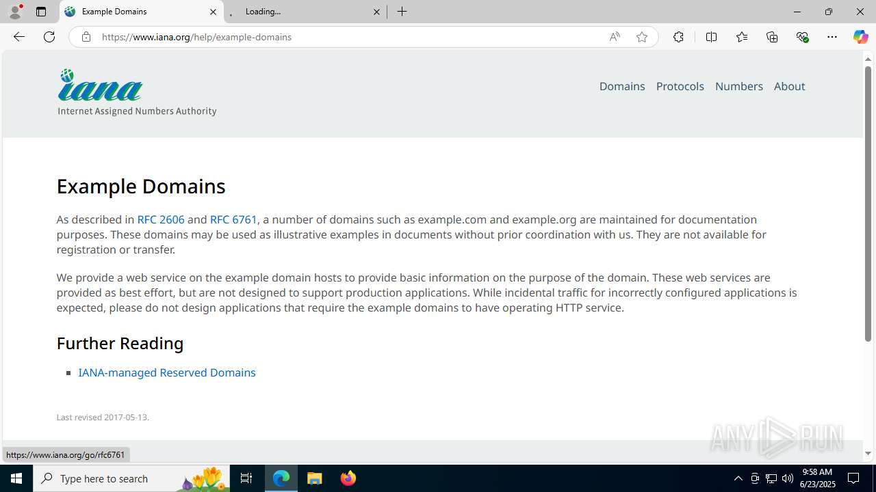Open Settings and more menu
Image resolution: width=876 pixels, height=492 pixels.
click(x=832, y=37)
